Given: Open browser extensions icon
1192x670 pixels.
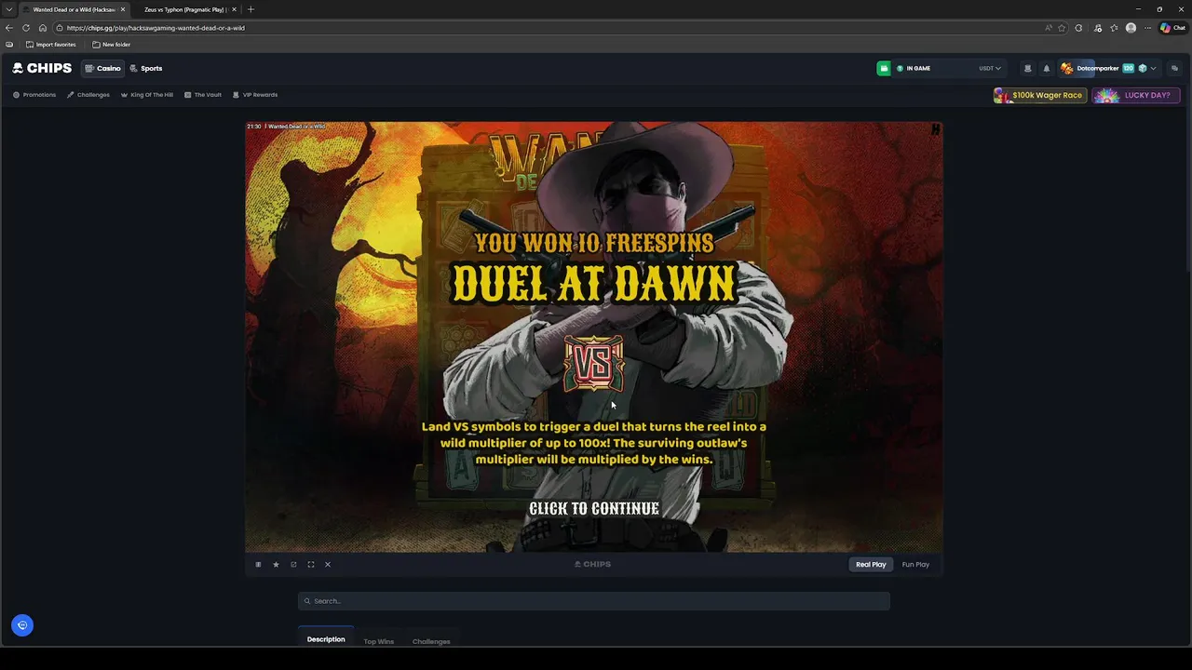Looking at the screenshot, I should click(x=1079, y=28).
